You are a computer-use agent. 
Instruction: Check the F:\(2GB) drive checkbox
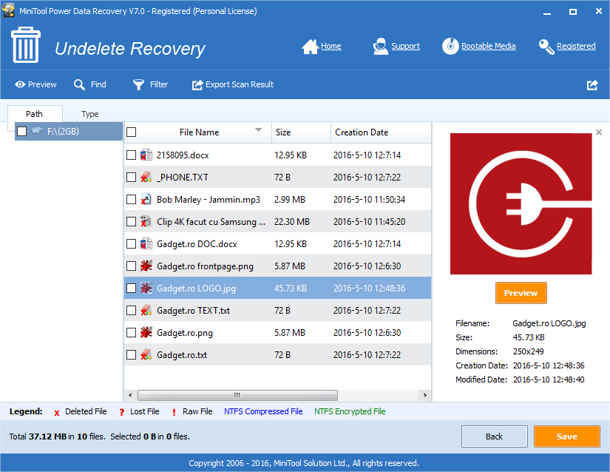tap(22, 132)
